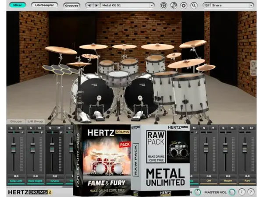The height and width of the screenshot is (197, 263).
Task: Toggle the F button on Snare channel
Action: (61, 133)
